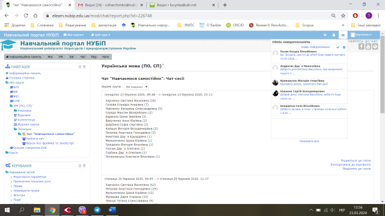Click the browser zoom magnifier icon

(x=333, y=16)
